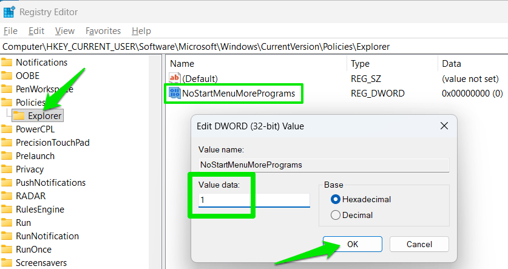Select the Explorer key label

click(x=44, y=116)
